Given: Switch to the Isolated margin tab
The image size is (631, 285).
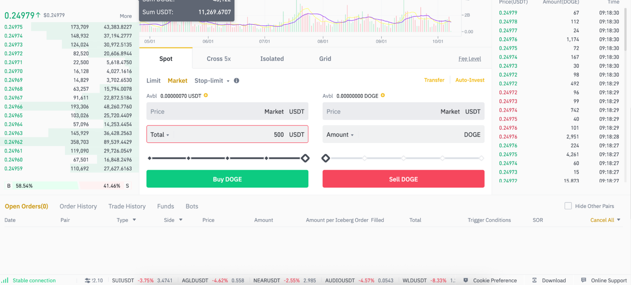Looking at the screenshot, I should [272, 58].
